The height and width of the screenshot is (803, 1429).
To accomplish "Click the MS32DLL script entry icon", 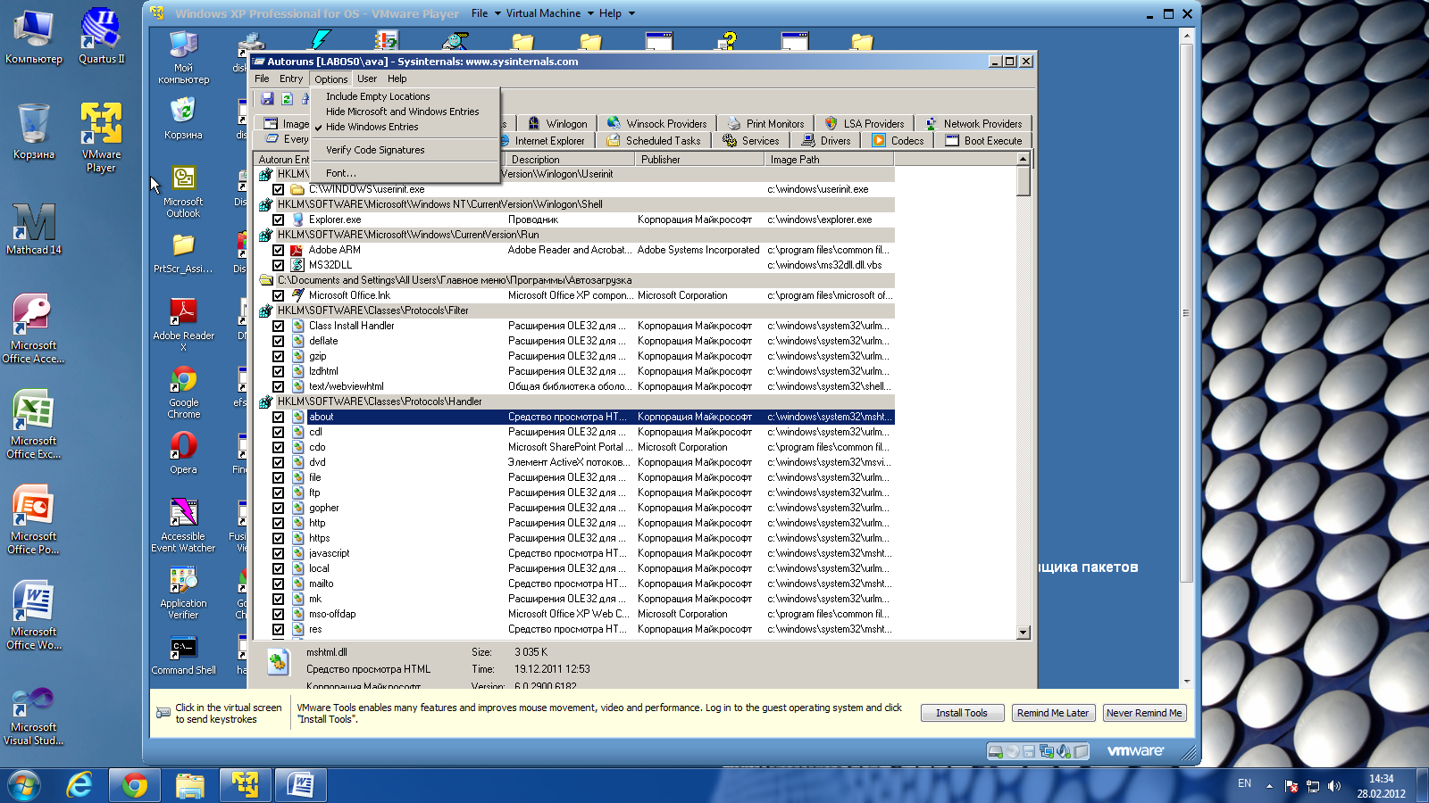I will pos(297,266).
